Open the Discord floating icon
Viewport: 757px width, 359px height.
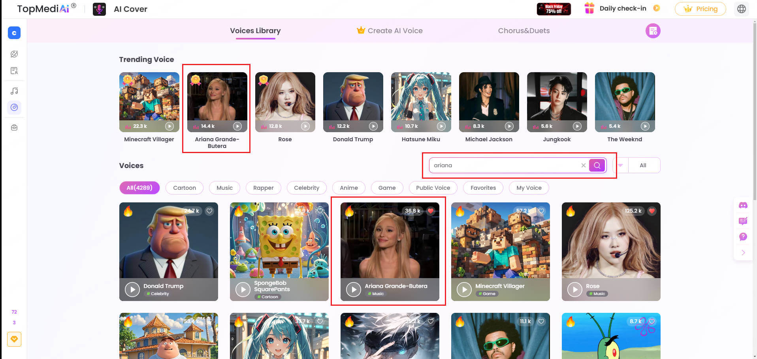pyautogui.click(x=743, y=205)
